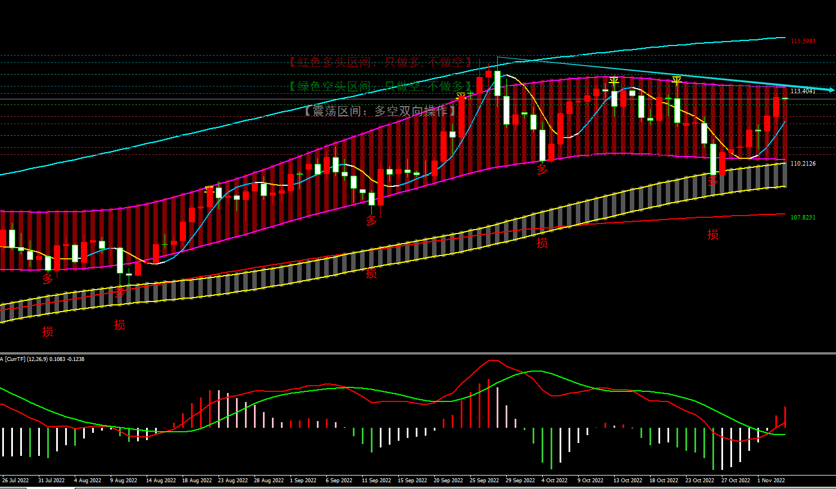Click the 多 signal below the 4 Oct candle

[542, 169]
